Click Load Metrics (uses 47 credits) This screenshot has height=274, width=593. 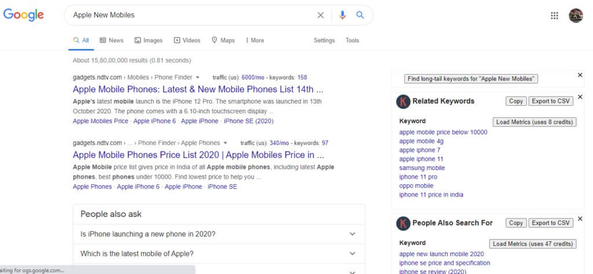533,244
